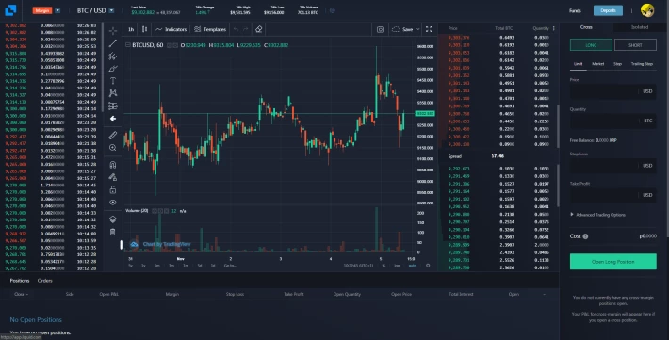Set chart range to 5d
The width and height of the screenshot is (669, 340).
pos(199,266)
